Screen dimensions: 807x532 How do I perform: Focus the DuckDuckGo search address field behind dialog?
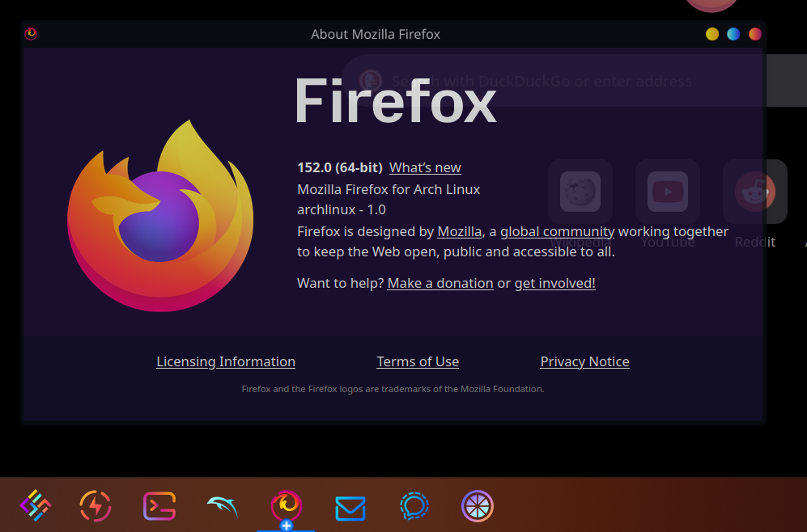click(575, 81)
